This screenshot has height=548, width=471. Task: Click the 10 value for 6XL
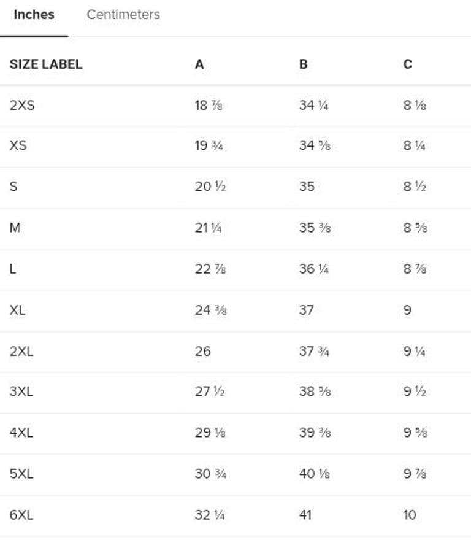point(410,515)
